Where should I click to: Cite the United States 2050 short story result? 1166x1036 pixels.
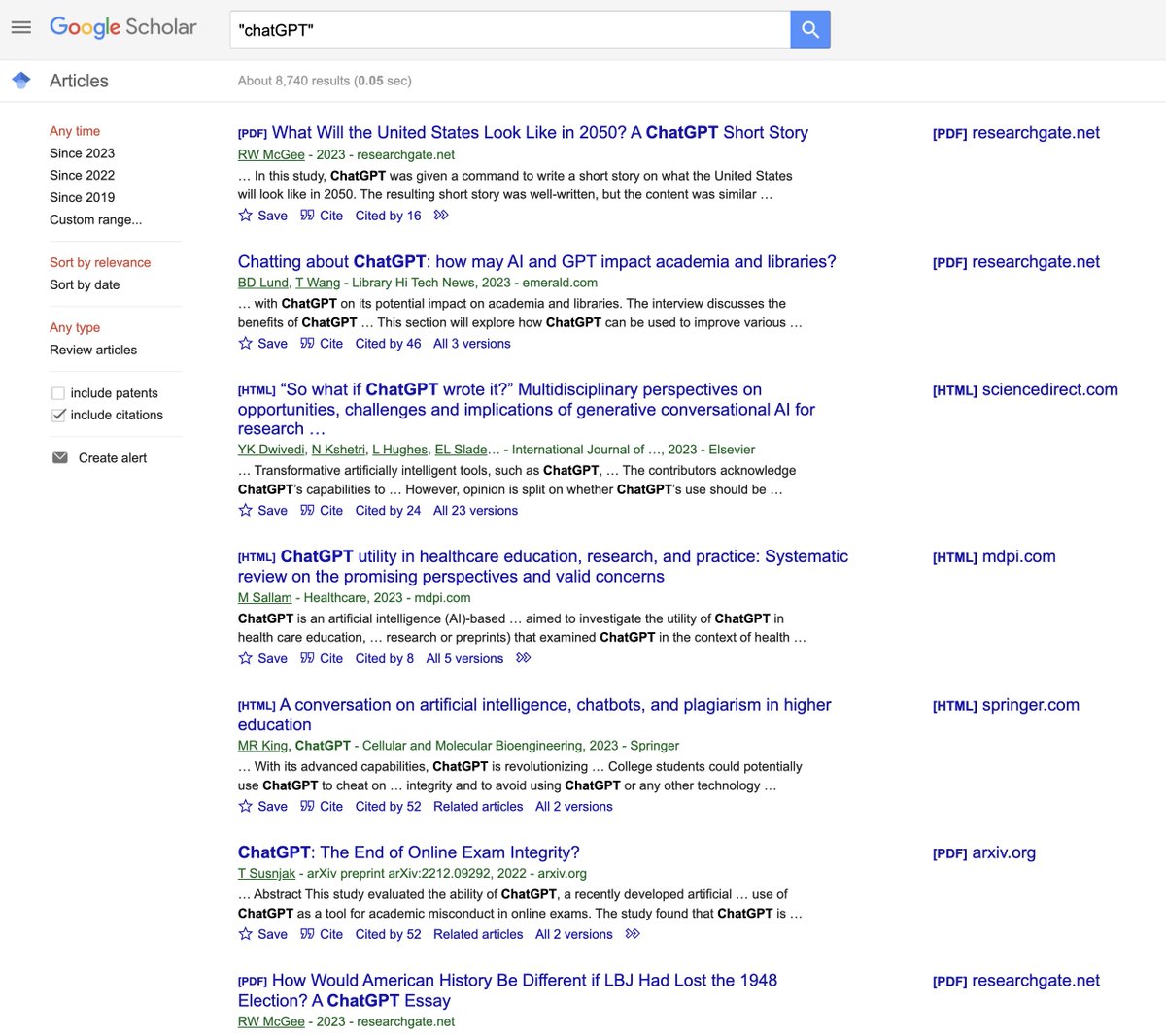[322, 216]
